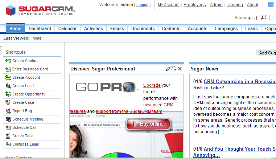Click the support from the SugarCRM team link
276x159 pixels.
(x=129, y=111)
